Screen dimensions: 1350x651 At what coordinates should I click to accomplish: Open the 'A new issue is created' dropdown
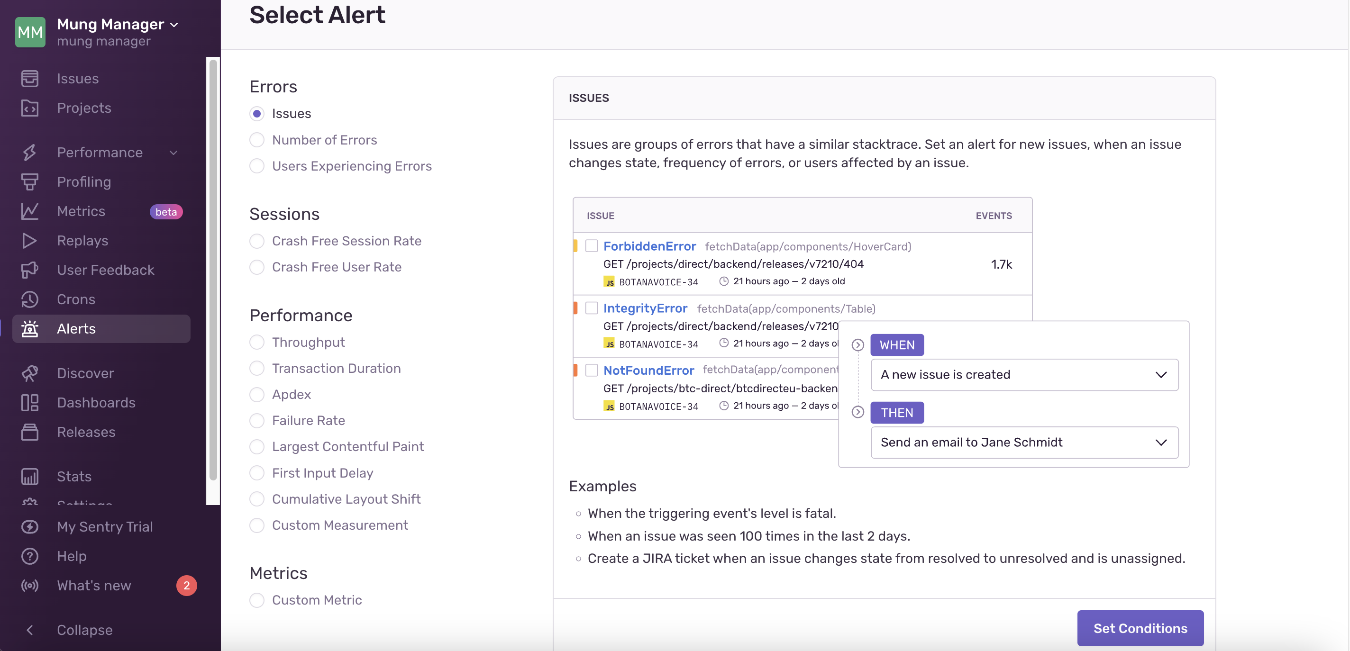pos(1024,374)
